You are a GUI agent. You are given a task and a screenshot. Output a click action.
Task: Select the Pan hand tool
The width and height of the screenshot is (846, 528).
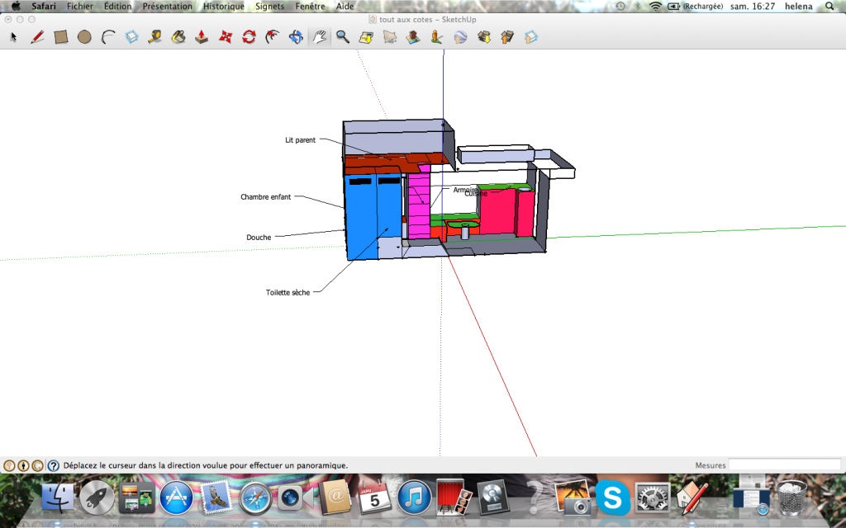(x=320, y=37)
